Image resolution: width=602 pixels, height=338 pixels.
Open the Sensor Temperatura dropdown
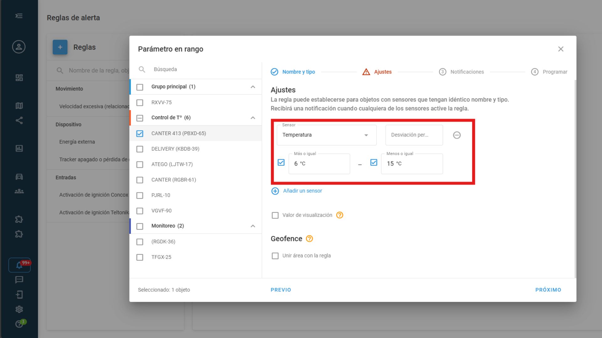326,135
